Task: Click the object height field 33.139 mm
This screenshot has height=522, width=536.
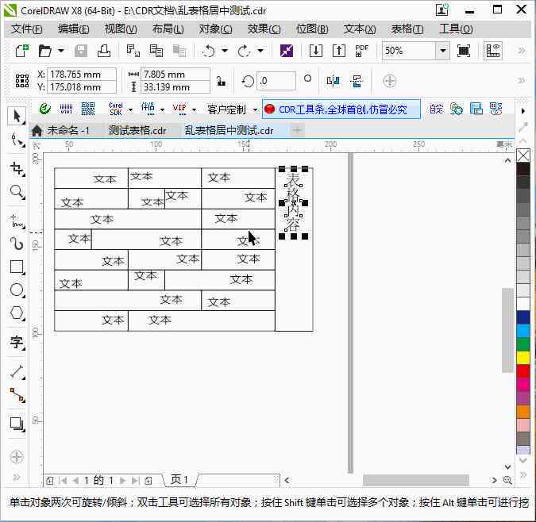Action: pos(175,87)
